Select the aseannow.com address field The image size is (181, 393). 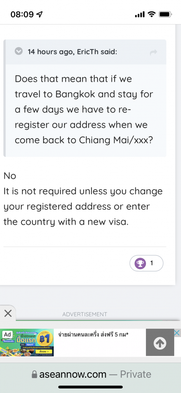[90, 375]
